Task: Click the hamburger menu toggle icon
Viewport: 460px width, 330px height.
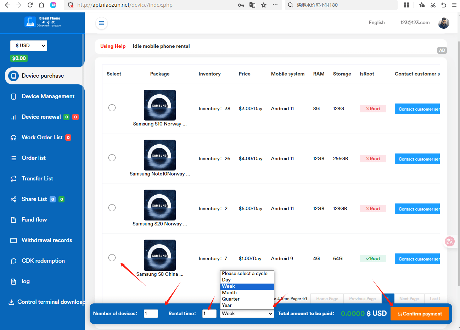Action: (x=101, y=23)
